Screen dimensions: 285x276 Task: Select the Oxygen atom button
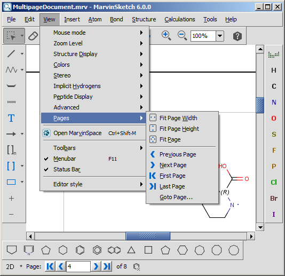pyautogui.click(x=274, y=119)
